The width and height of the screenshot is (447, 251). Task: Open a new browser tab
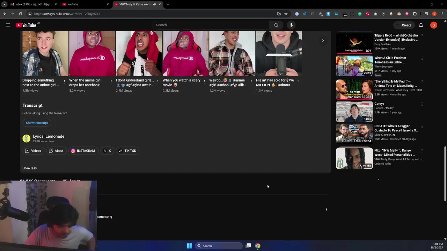(168, 5)
